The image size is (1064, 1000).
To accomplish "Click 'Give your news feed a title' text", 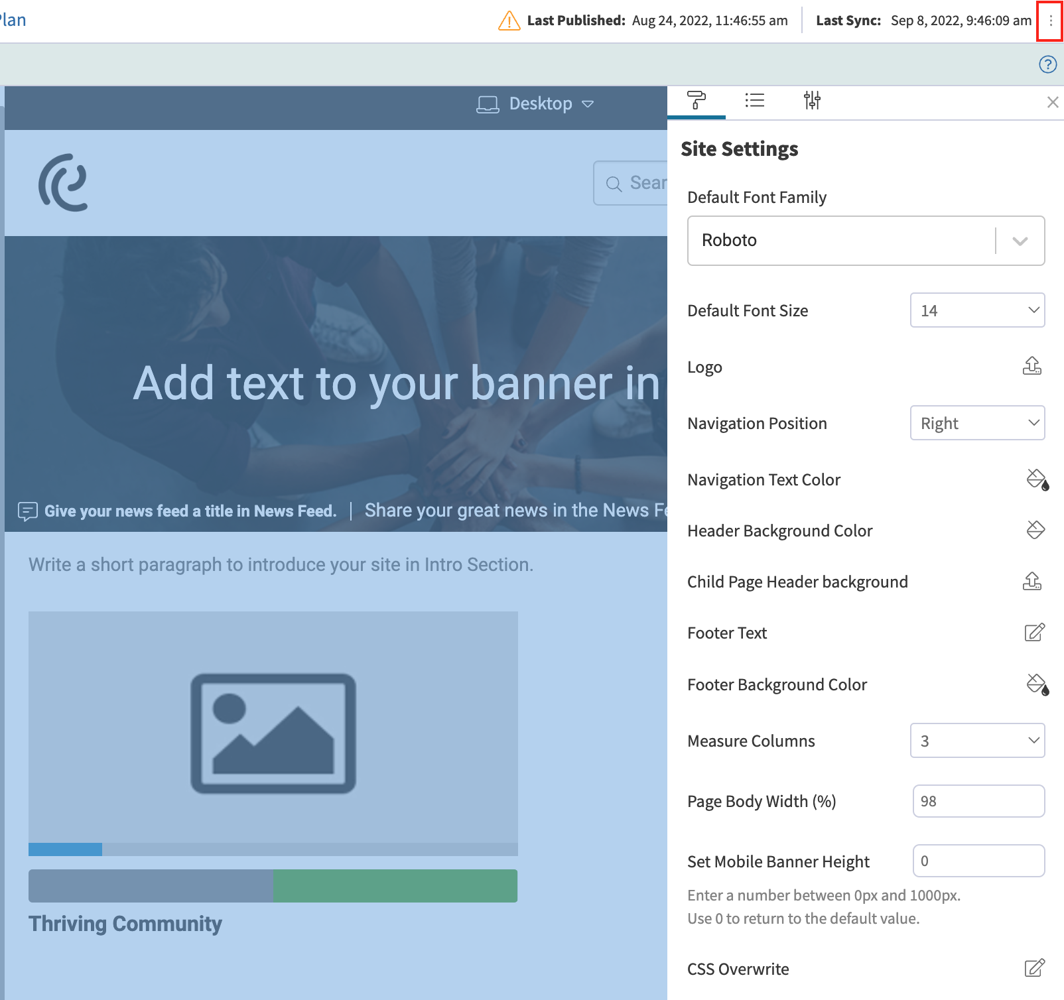I will point(190,511).
